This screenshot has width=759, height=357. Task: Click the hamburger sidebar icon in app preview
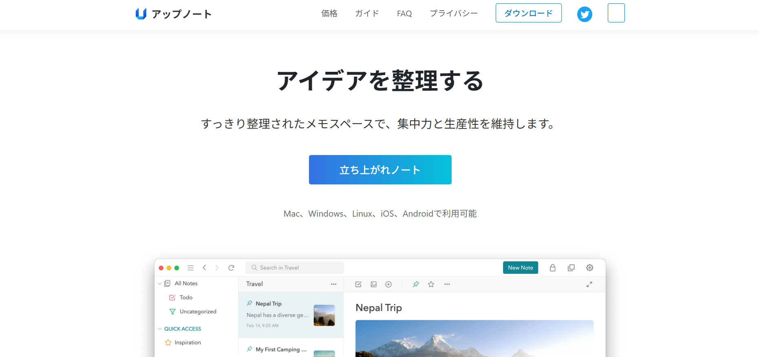(x=190, y=268)
